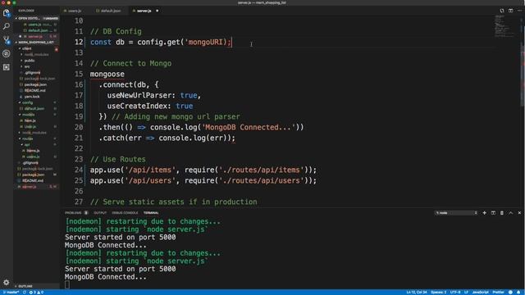Select the server.js editor tab

(x=144, y=11)
